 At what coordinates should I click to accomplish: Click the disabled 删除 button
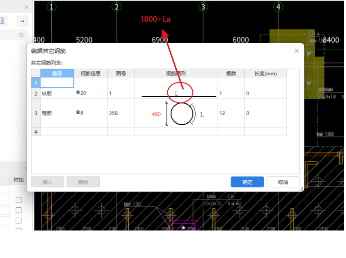pos(83,182)
